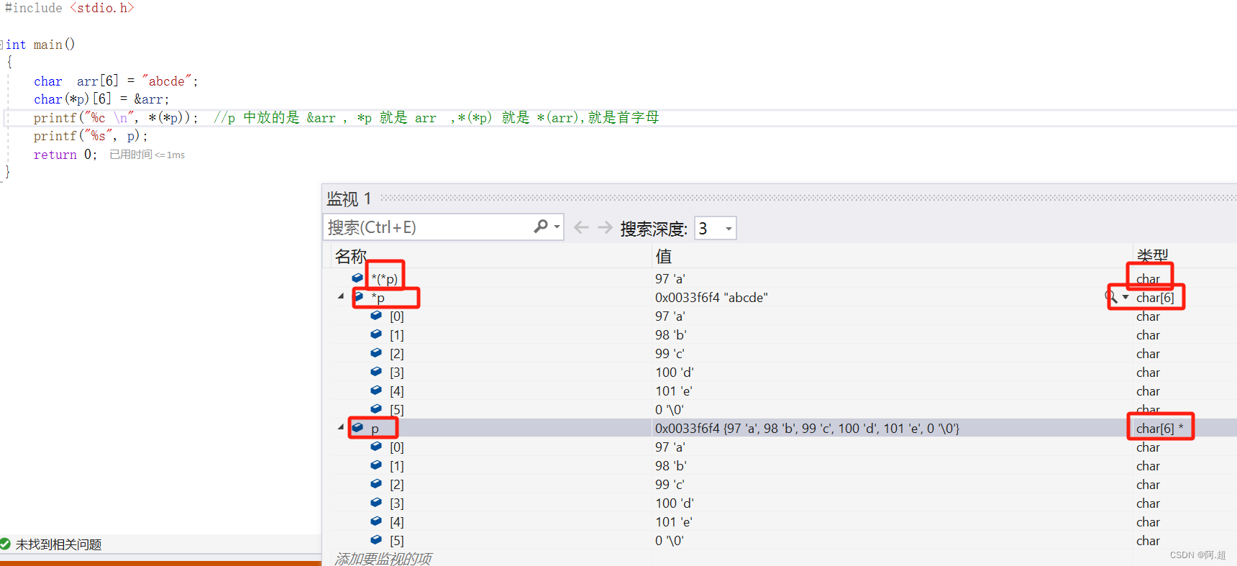This screenshot has height=566, width=1237.
Task: Click the value 0x0033f6f4 "abcde"
Action: pyautogui.click(x=711, y=297)
